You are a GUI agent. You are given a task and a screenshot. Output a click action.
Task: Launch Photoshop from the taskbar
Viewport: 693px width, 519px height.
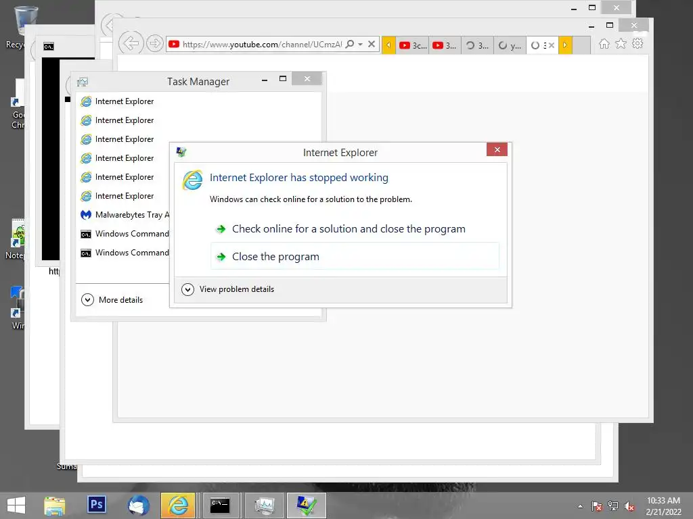tap(96, 504)
